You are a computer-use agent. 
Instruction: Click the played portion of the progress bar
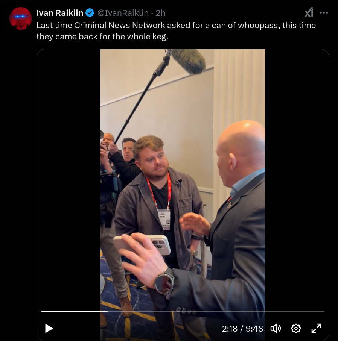coord(75,311)
